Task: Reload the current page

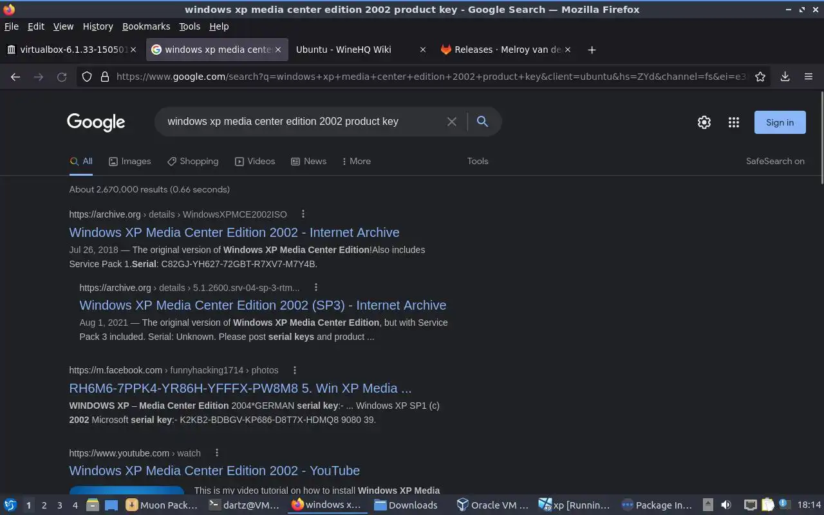Action: 62,77
